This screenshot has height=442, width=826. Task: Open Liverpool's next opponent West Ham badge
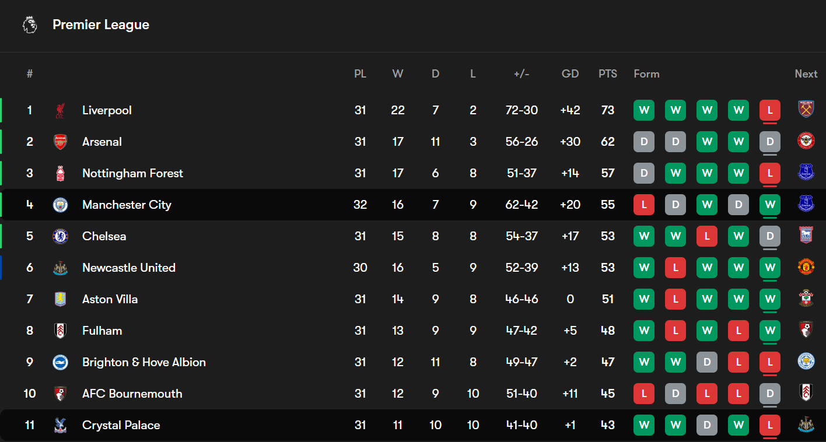pyautogui.click(x=806, y=110)
